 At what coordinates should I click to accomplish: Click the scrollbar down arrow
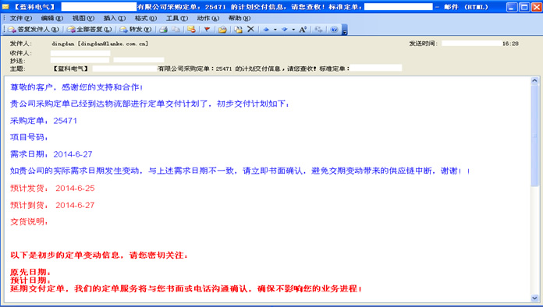point(534,298)
